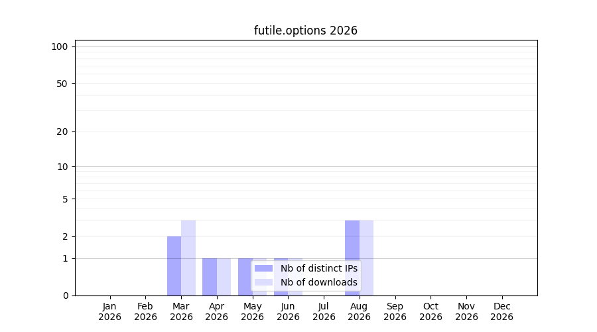597x332 pixels.
Task: Click the May distinct IPs bar
Action: (245, 277)
